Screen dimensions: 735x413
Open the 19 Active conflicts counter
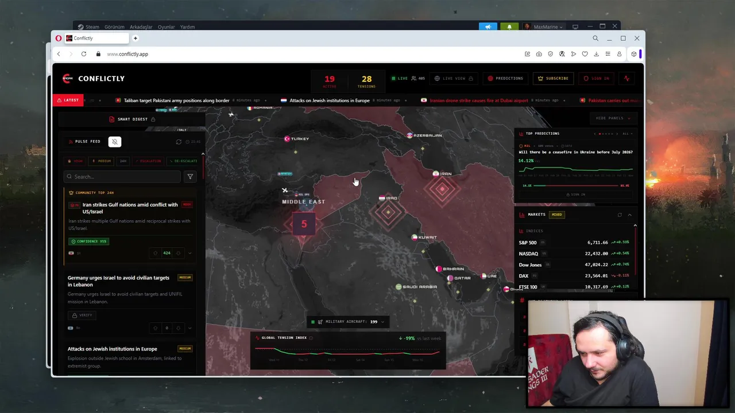point(330,81)
